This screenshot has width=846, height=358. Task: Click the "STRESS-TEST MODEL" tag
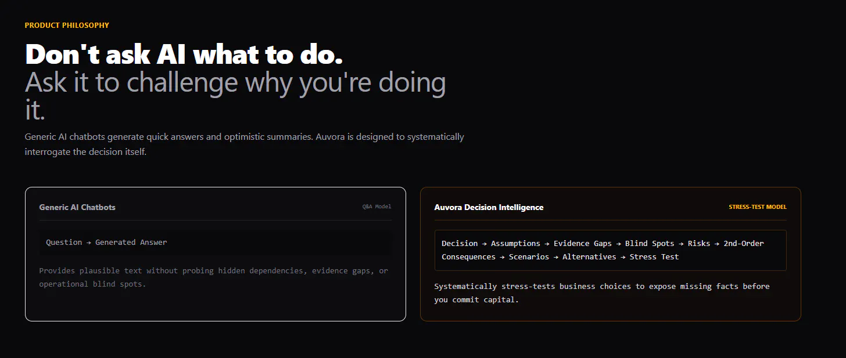[758, 207]
